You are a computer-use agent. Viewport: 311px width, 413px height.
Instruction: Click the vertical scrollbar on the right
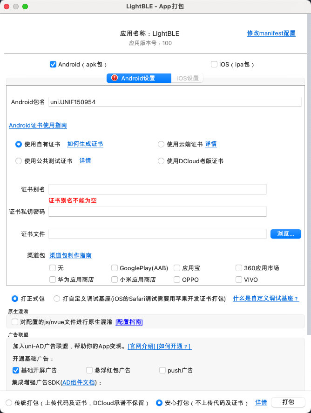(309, 174)
